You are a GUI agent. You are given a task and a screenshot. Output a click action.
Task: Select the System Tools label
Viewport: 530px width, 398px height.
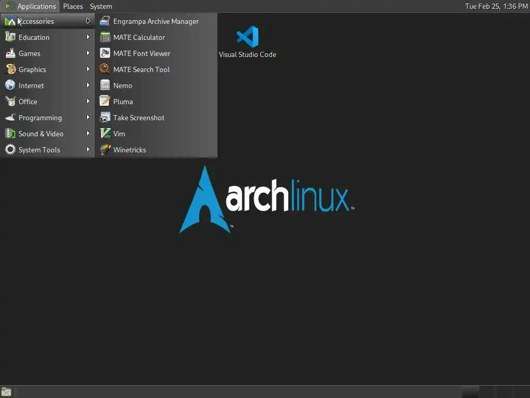tap(39, 150)
